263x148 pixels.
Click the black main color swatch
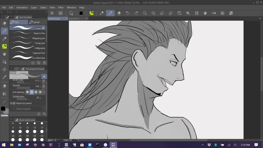coord(3,109)
